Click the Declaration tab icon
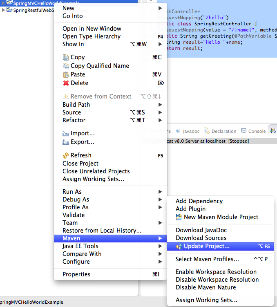The width and height of the screenshot is (277, 307). click(206, 131)
